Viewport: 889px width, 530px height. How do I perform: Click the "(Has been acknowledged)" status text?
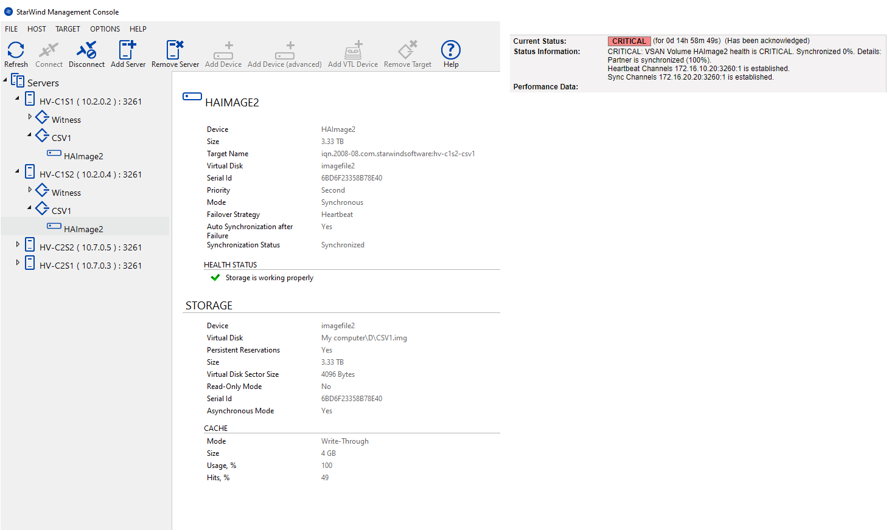[767, 41]
